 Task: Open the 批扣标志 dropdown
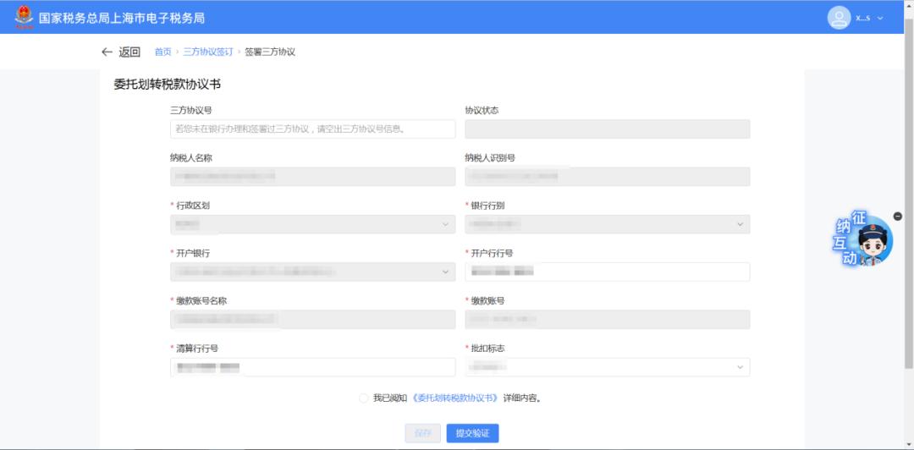point(607,367)
